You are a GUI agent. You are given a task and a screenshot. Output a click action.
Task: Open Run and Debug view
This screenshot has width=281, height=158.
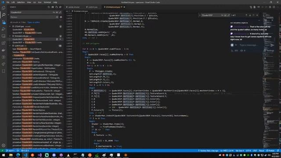click(x=4, y=29)
